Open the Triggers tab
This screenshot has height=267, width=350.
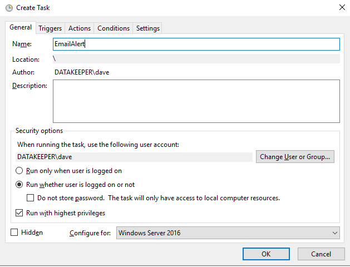(x=50, y=28)
